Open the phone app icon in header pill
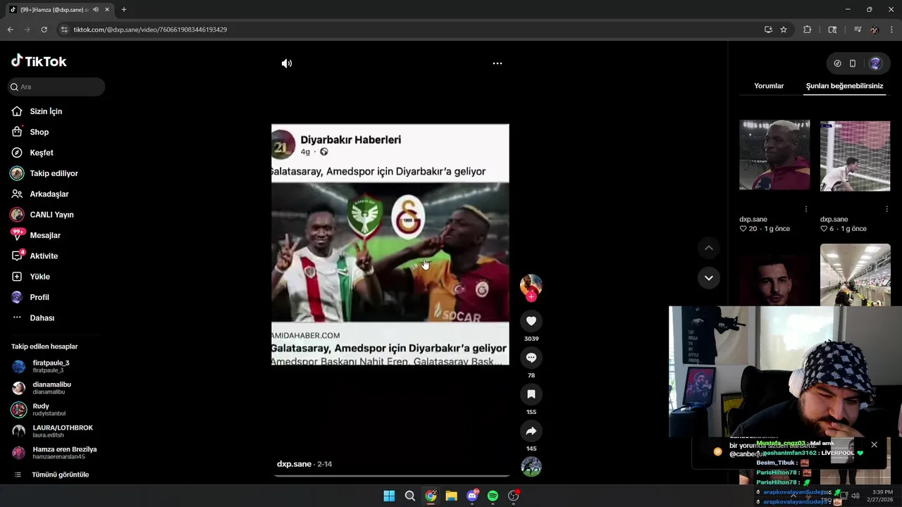Viewport: 902px width, 507px height. click(x=853, y=63)
